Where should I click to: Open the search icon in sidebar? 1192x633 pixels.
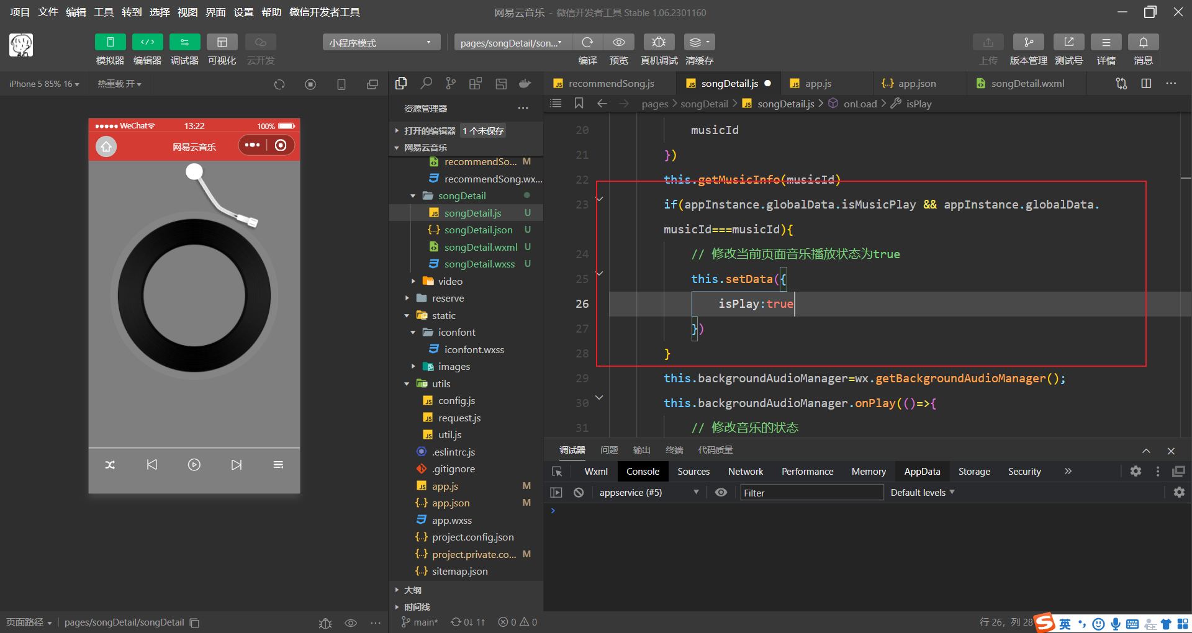click(426, 83)
